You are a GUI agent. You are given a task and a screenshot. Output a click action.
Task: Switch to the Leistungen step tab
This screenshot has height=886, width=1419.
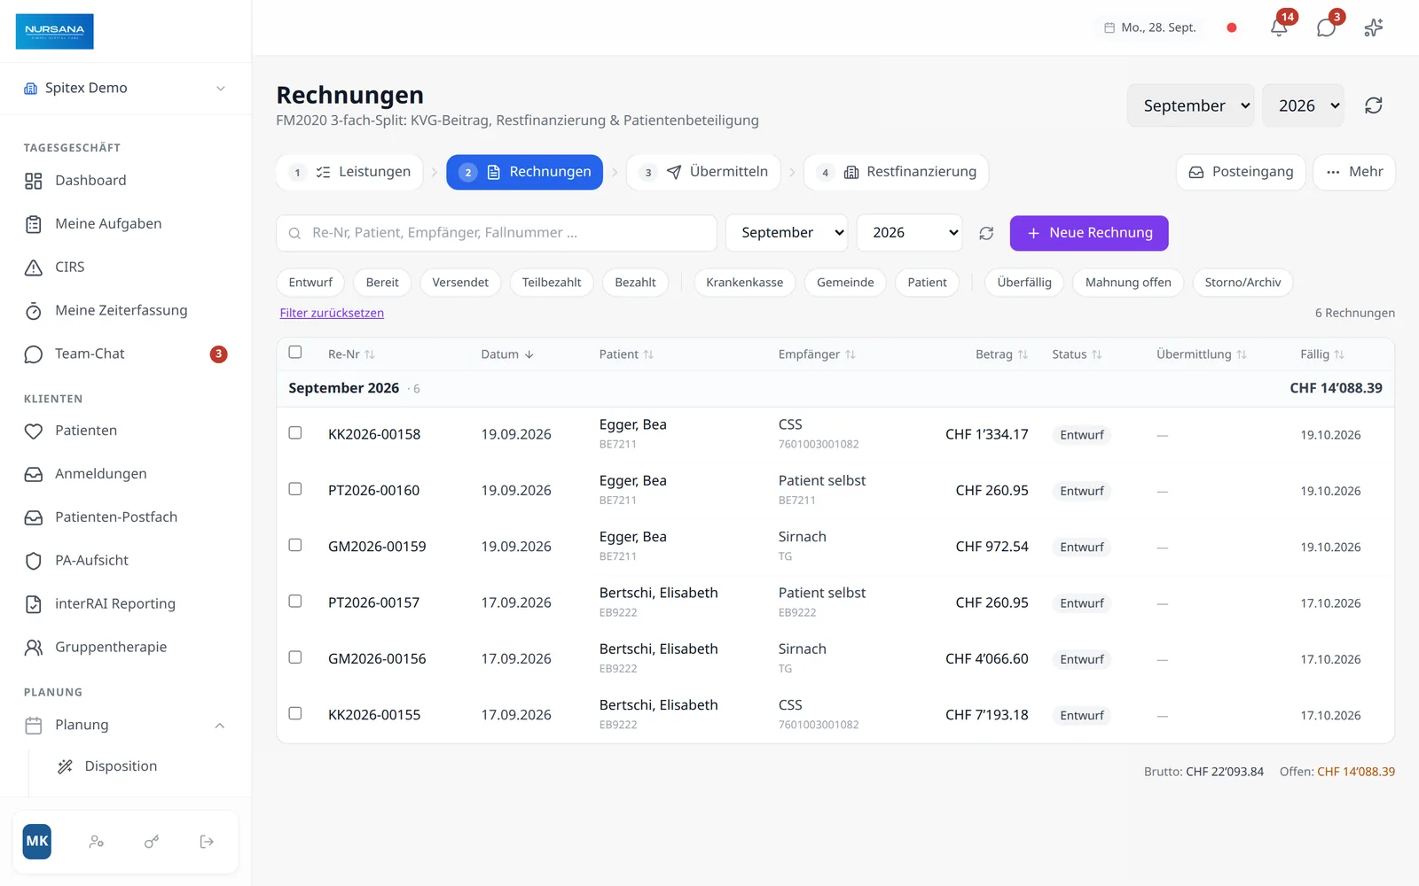coord(349,172)
